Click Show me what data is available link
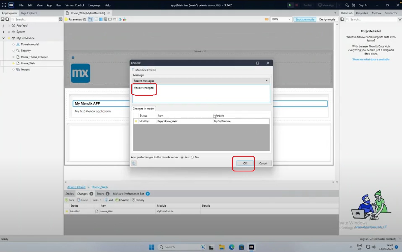This screenshot has height=252, width=402. (371, 59)
